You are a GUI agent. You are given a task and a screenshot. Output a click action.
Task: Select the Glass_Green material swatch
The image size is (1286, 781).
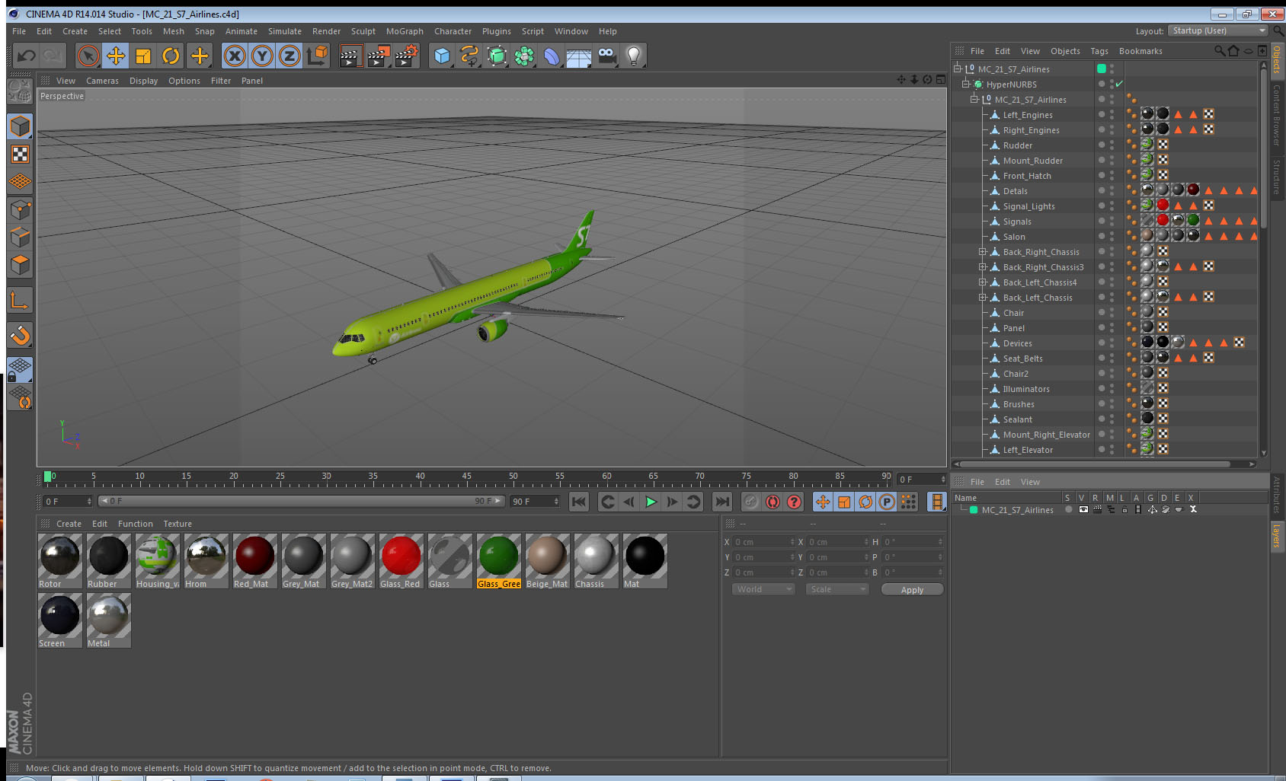pyautogui.click(x=498, y=560)
